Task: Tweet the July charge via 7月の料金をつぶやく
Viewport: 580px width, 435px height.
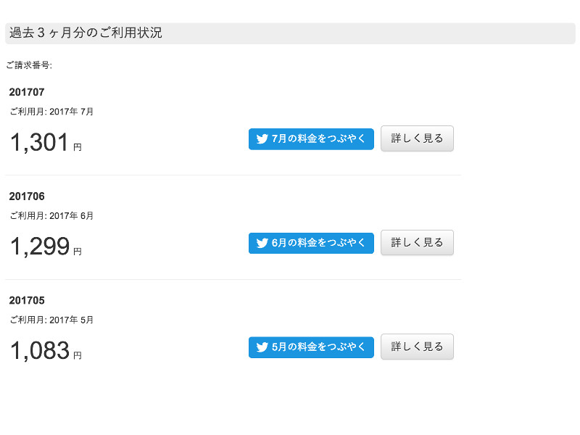Action: 311,139
